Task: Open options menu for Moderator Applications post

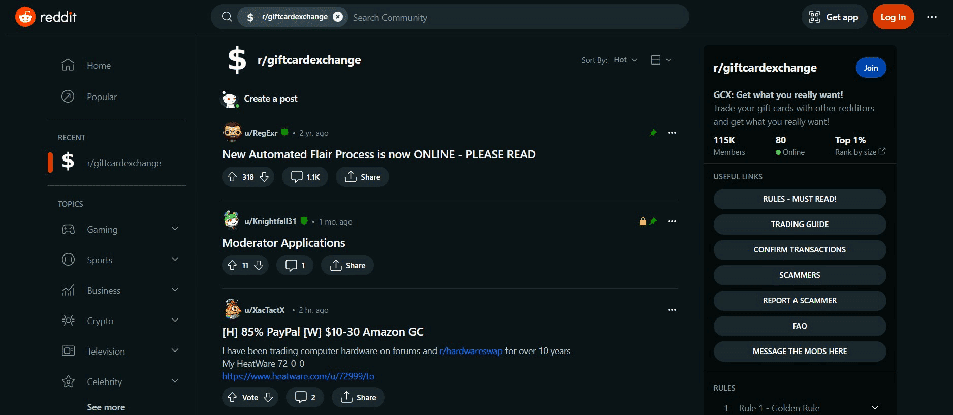Action: 672,221
